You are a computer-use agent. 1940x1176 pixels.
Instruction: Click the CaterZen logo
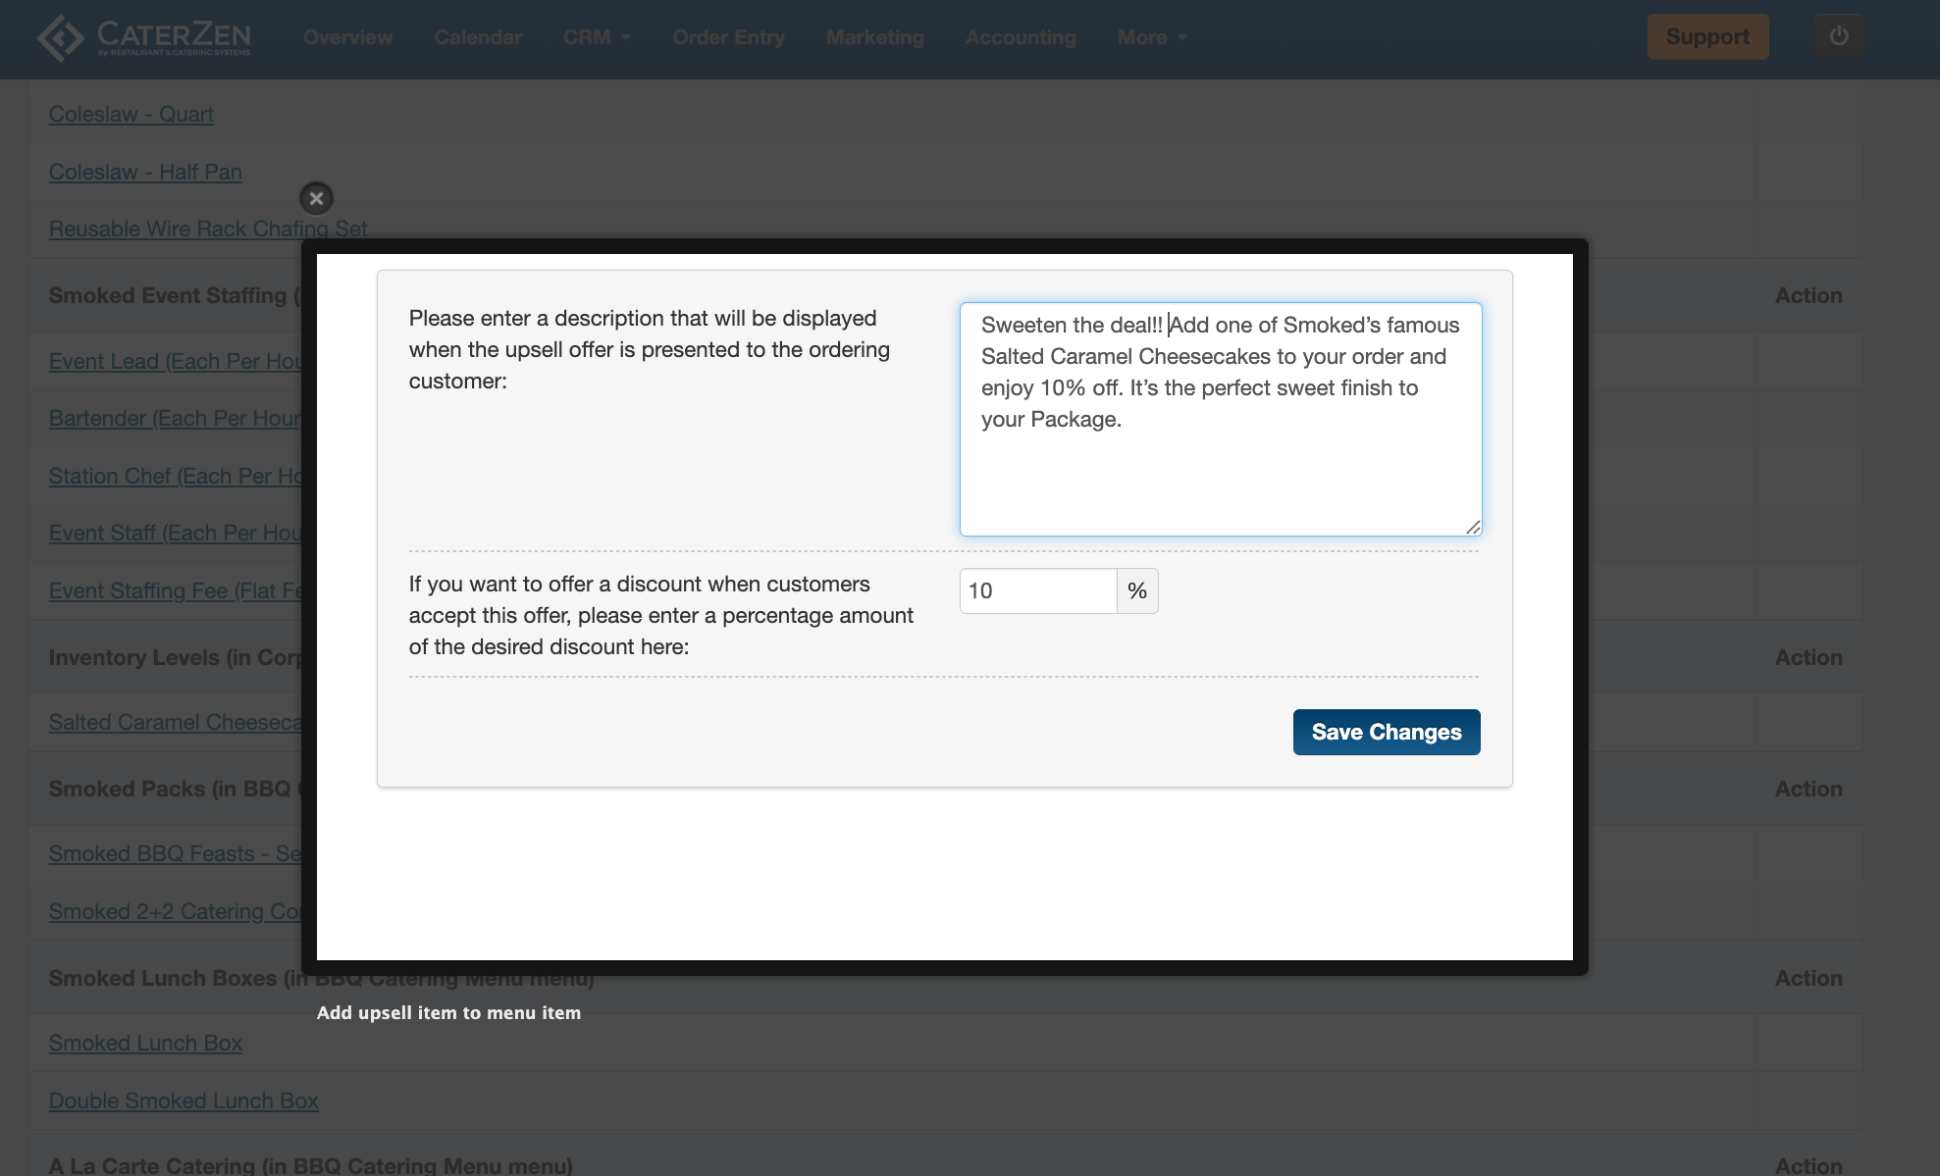coord(144,37)
